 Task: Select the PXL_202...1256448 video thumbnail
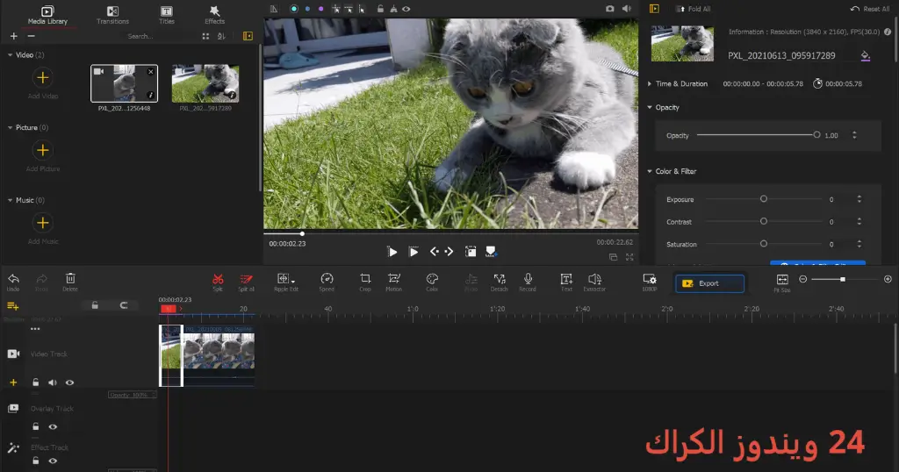click(124, 83)
